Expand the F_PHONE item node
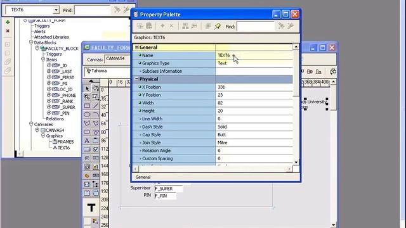This screenshot has width=406, height=228. (49, 95)
